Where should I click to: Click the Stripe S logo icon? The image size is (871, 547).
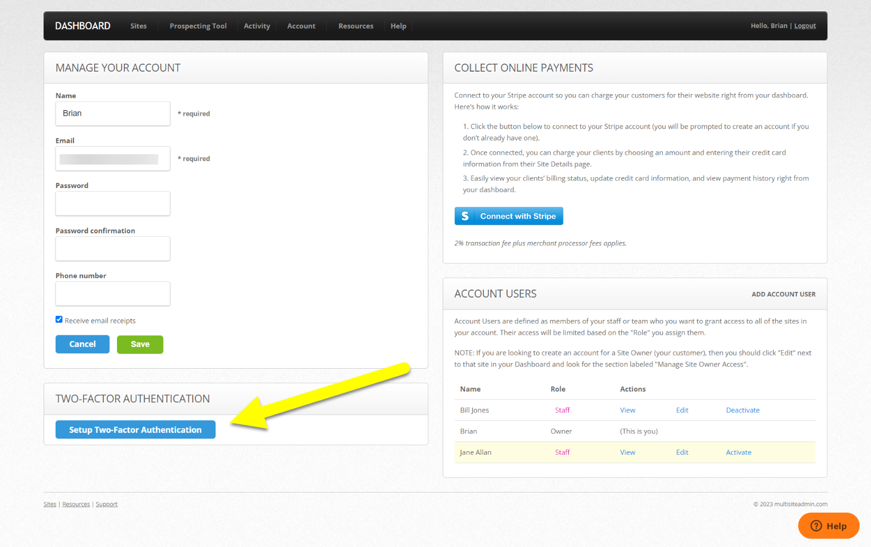tap(465, 216)
